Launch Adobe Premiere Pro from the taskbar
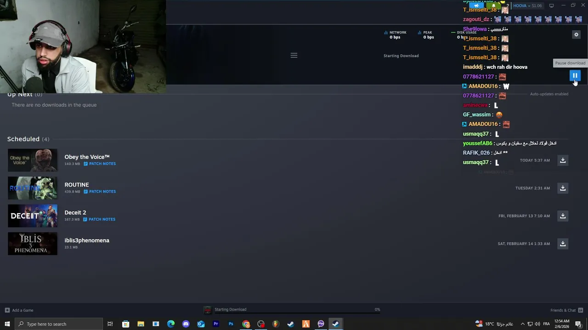 [216, 324]
